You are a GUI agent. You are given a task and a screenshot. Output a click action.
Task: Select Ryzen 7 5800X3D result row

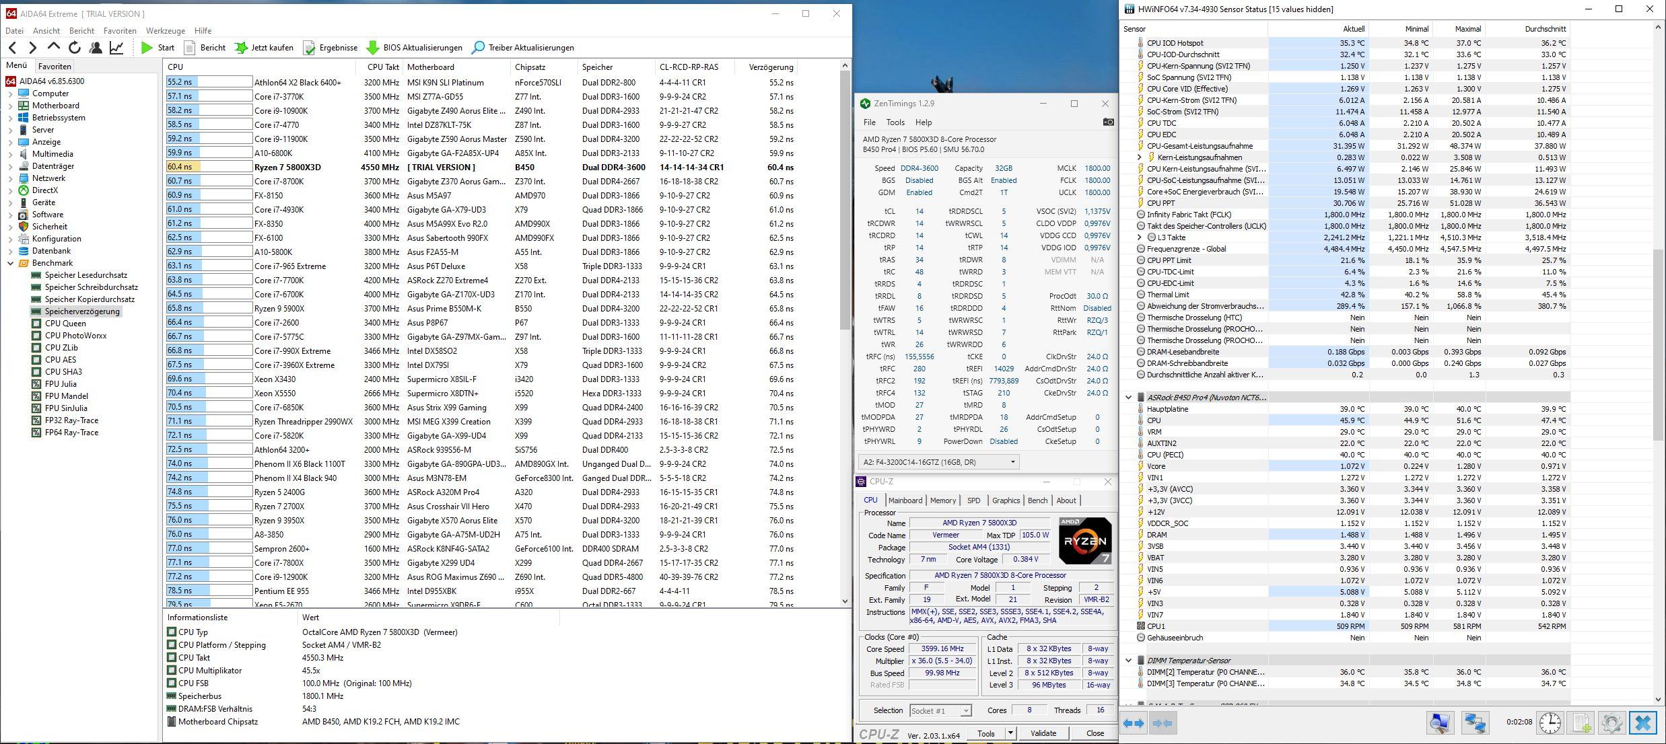[480, 168]
